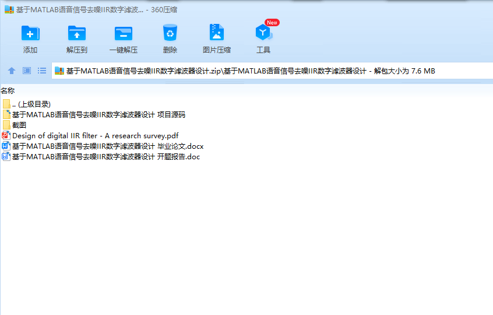Sort by the 名称 column header
The image size is (493, 315).
[x=8, y=90]
